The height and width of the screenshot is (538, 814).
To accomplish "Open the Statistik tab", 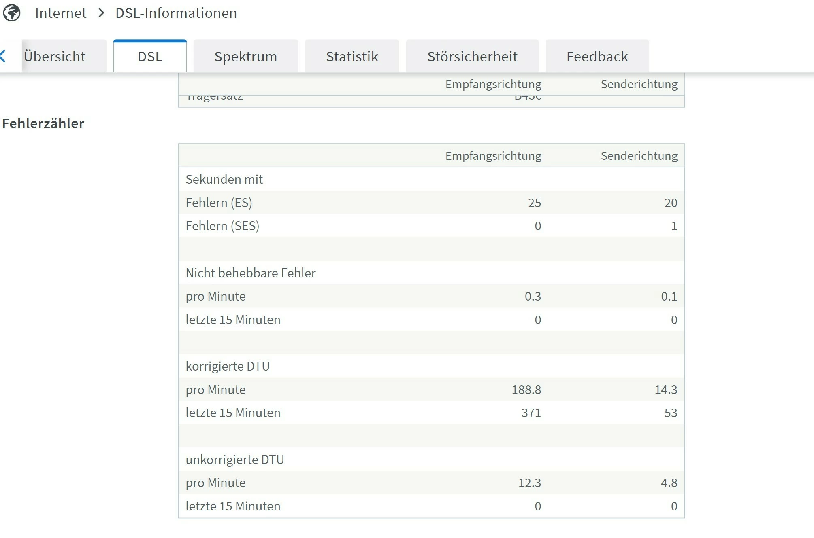I will (352, 57).
